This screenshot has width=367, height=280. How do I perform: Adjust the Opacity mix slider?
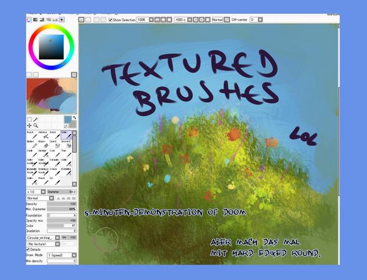(x=62, y=221)
